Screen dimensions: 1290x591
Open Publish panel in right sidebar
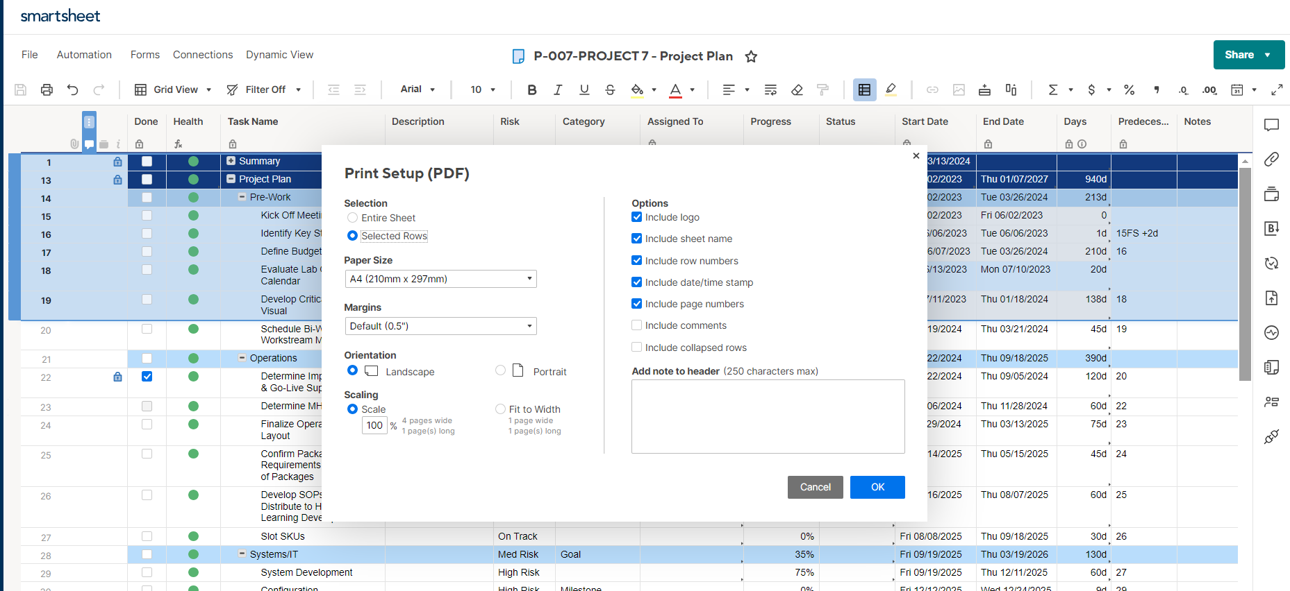1271,298
